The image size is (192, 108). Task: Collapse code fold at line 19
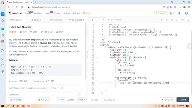97,63
